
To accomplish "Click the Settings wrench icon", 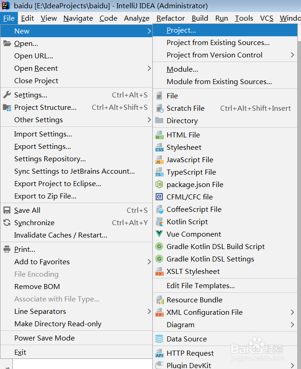I will click(x=7, y=95).
